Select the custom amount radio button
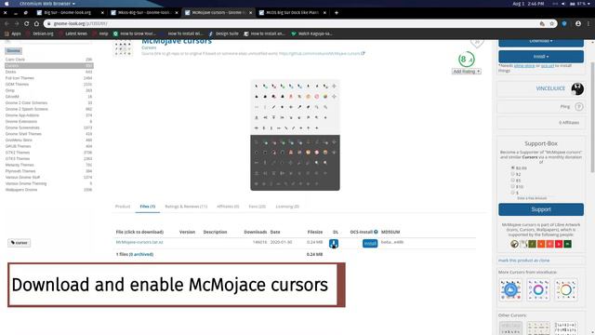Viewport: 595px width, 335px height. pyautogui.click(x=512, y=193)
